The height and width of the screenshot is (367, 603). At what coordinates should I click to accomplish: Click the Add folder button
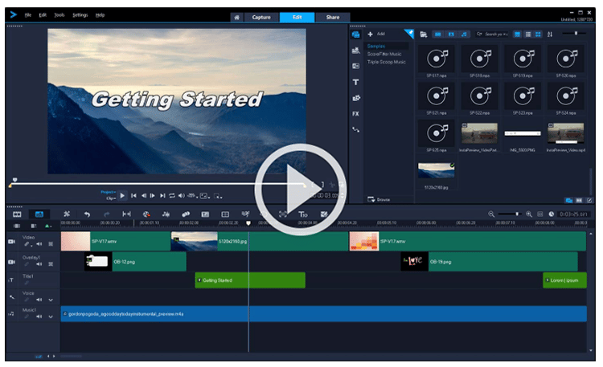coord(376,34)
